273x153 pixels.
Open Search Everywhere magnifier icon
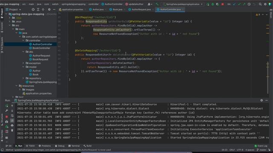(260, 4)
